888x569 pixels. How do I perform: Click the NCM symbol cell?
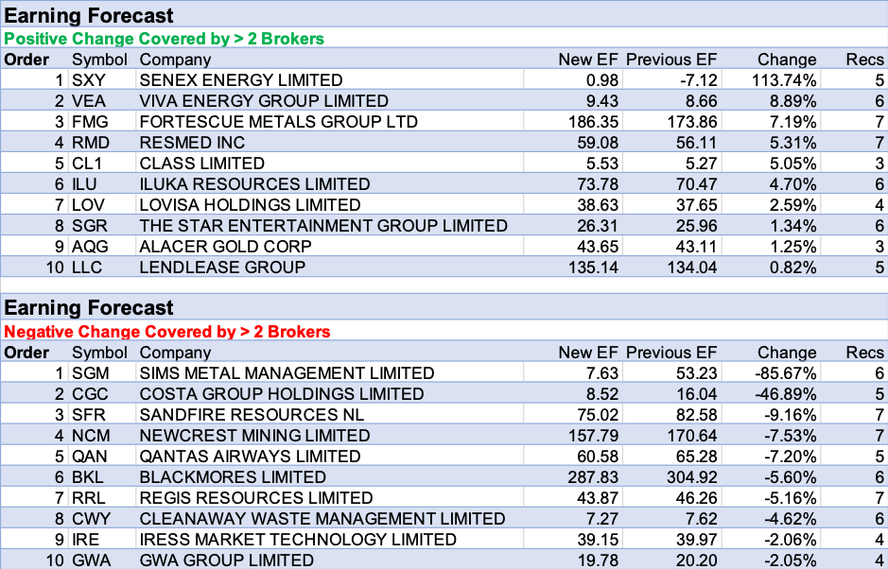[x=91, y=436]
